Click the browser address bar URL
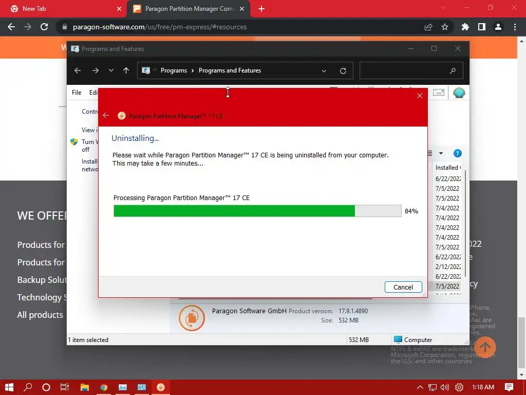The height and width of the screenshot is (395, 526). (160, 27)
